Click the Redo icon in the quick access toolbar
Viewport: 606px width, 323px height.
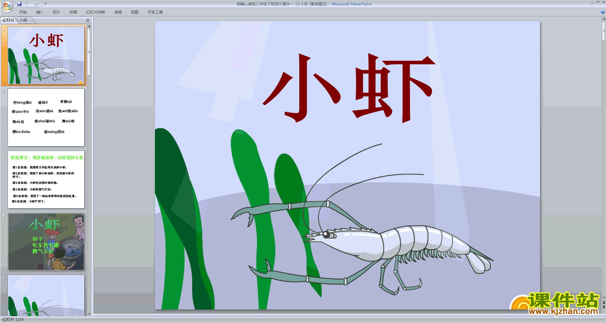(36, 4)
